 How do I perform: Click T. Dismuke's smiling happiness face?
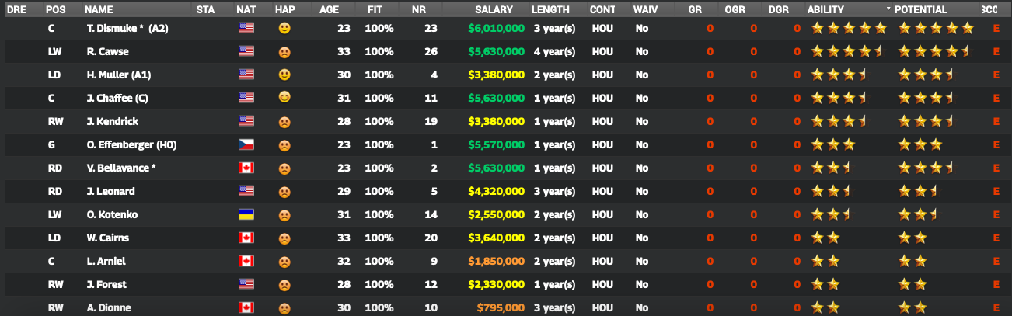click(284, 28)
